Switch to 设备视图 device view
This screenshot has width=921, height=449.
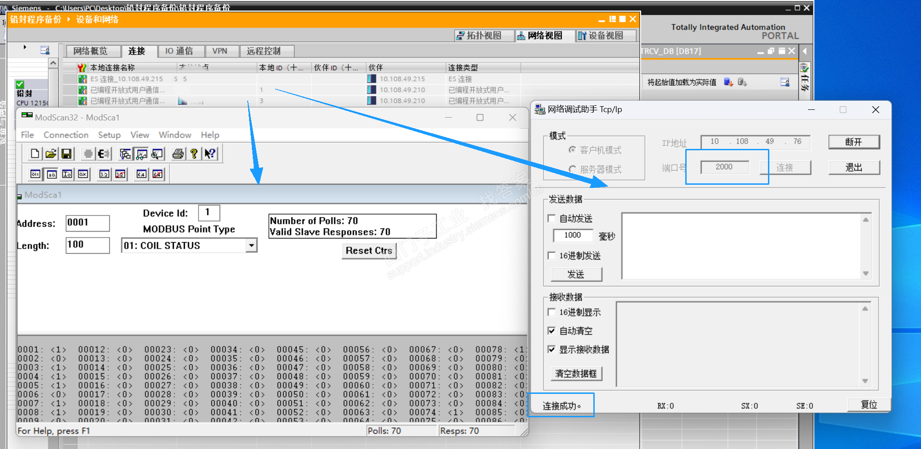coord(606,36)
